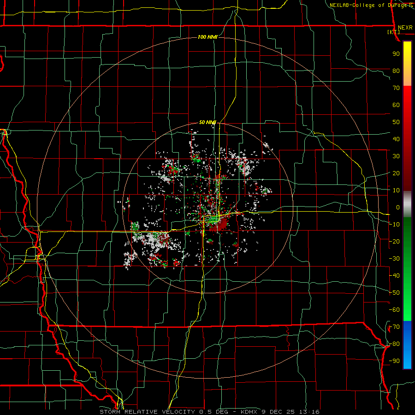Image resolution: width=415 pixels, height=415 pixels.
Task: Click the -90 scale value
Action: (394, 361)
